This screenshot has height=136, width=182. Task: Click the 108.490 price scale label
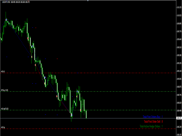(x=179, y=111)
